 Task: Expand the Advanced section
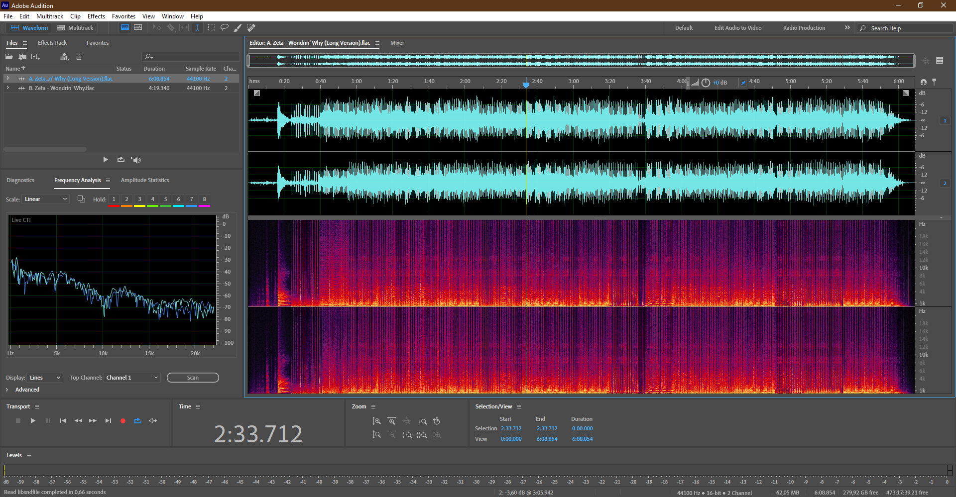tap(7, 390)
